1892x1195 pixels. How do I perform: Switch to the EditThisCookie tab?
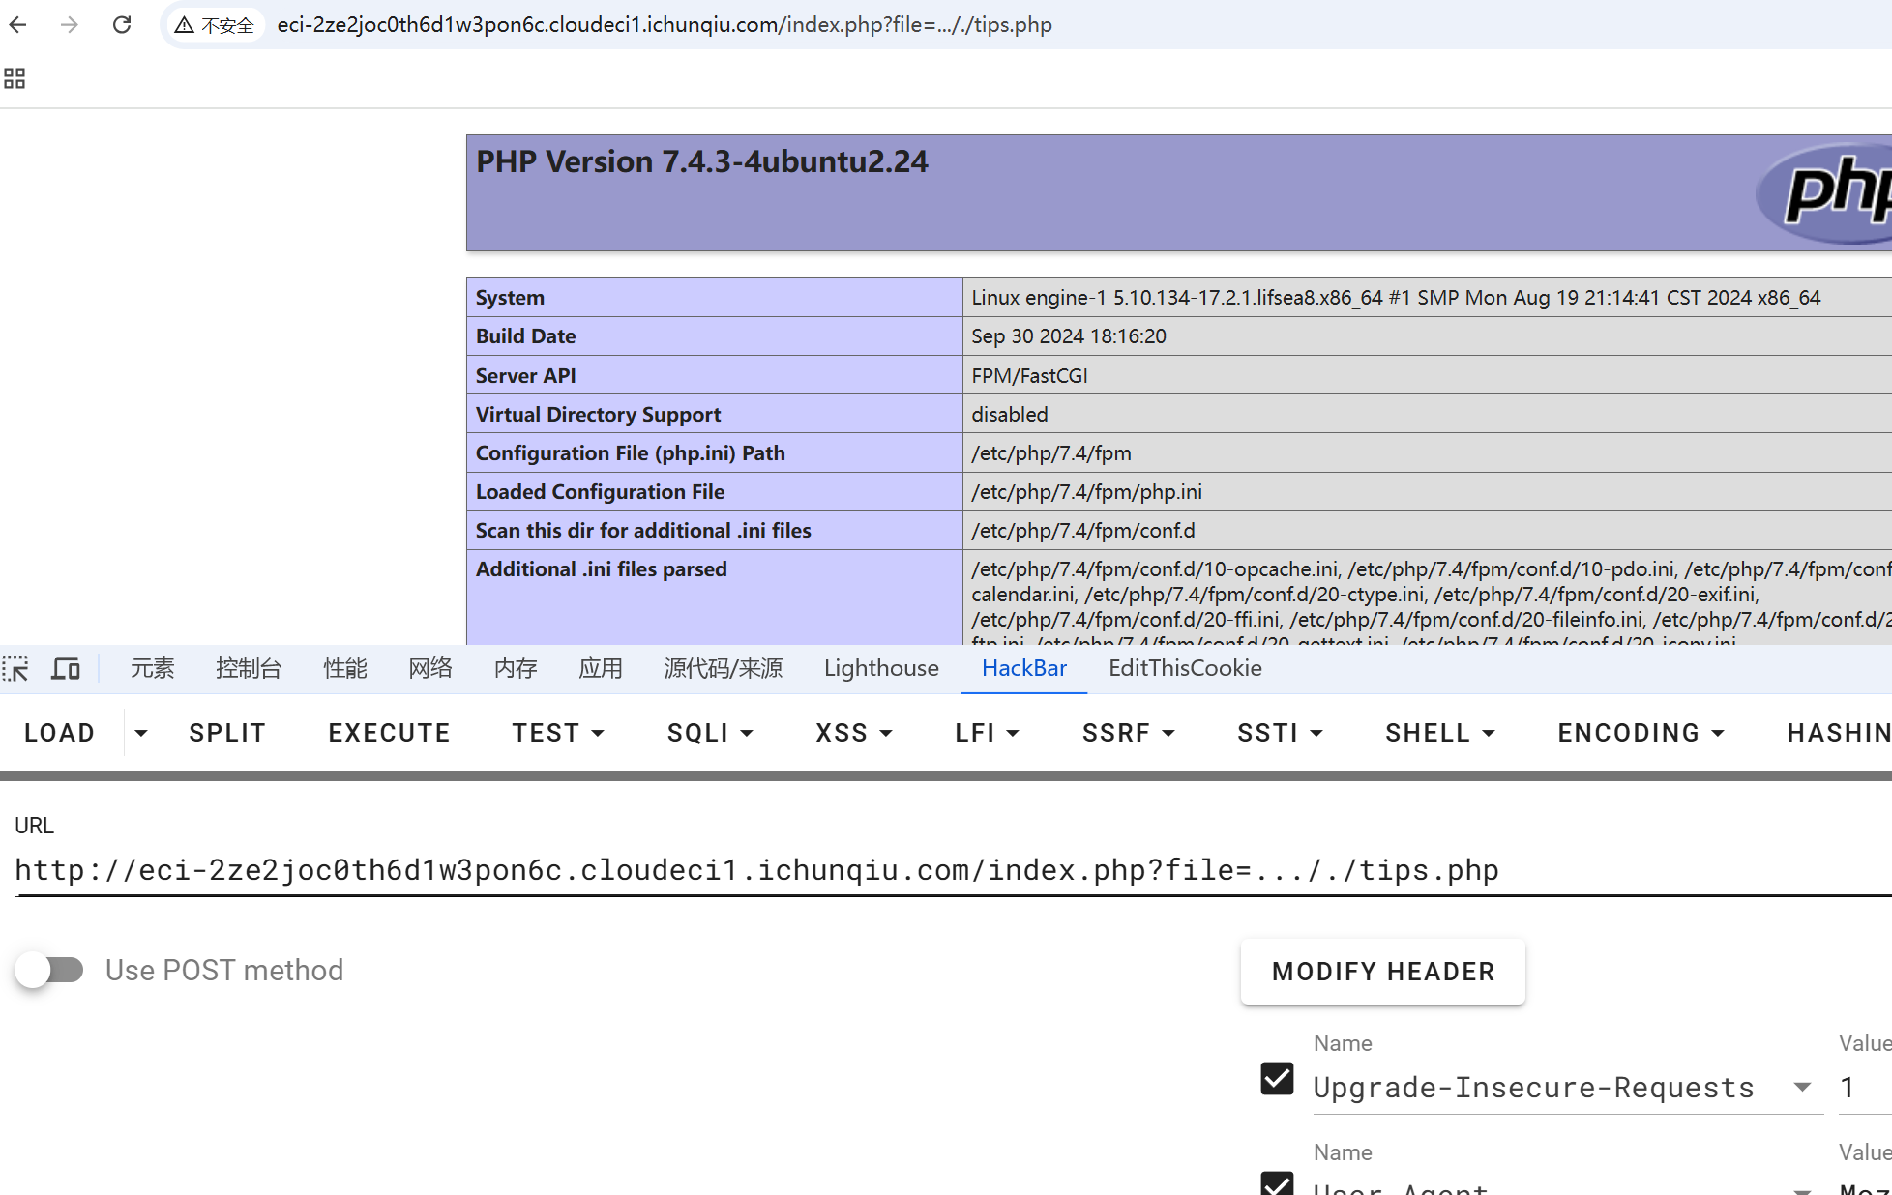click(x=1185, y=668)
